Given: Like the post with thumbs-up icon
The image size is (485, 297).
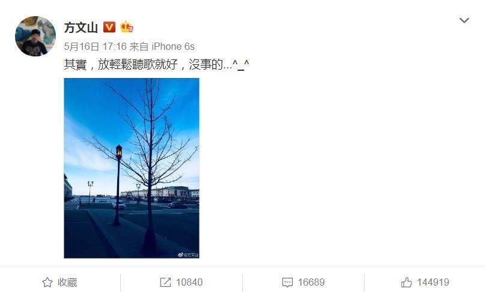Looking at the screenshot, I should pyautogui.click(x=406, y=282).
